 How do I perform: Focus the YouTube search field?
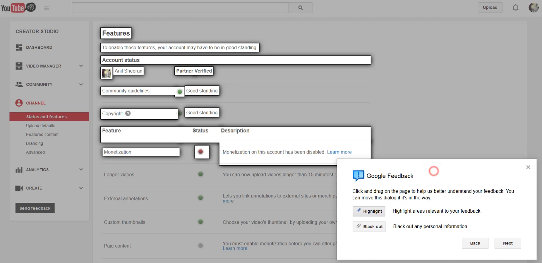(x=180, y=8)
